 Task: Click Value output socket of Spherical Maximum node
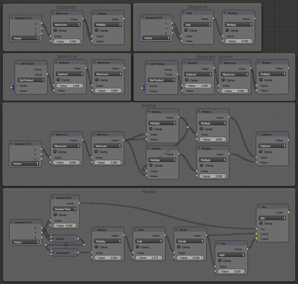[x=124, y=68]
